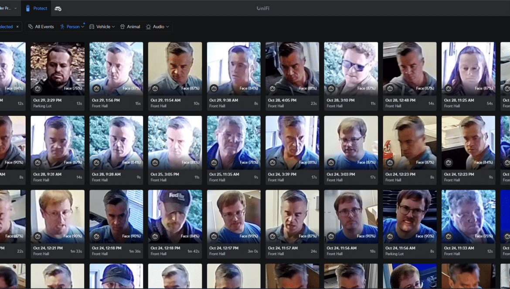
Task: Click the '23s' duration label
Action: click(x=313, y=103)
